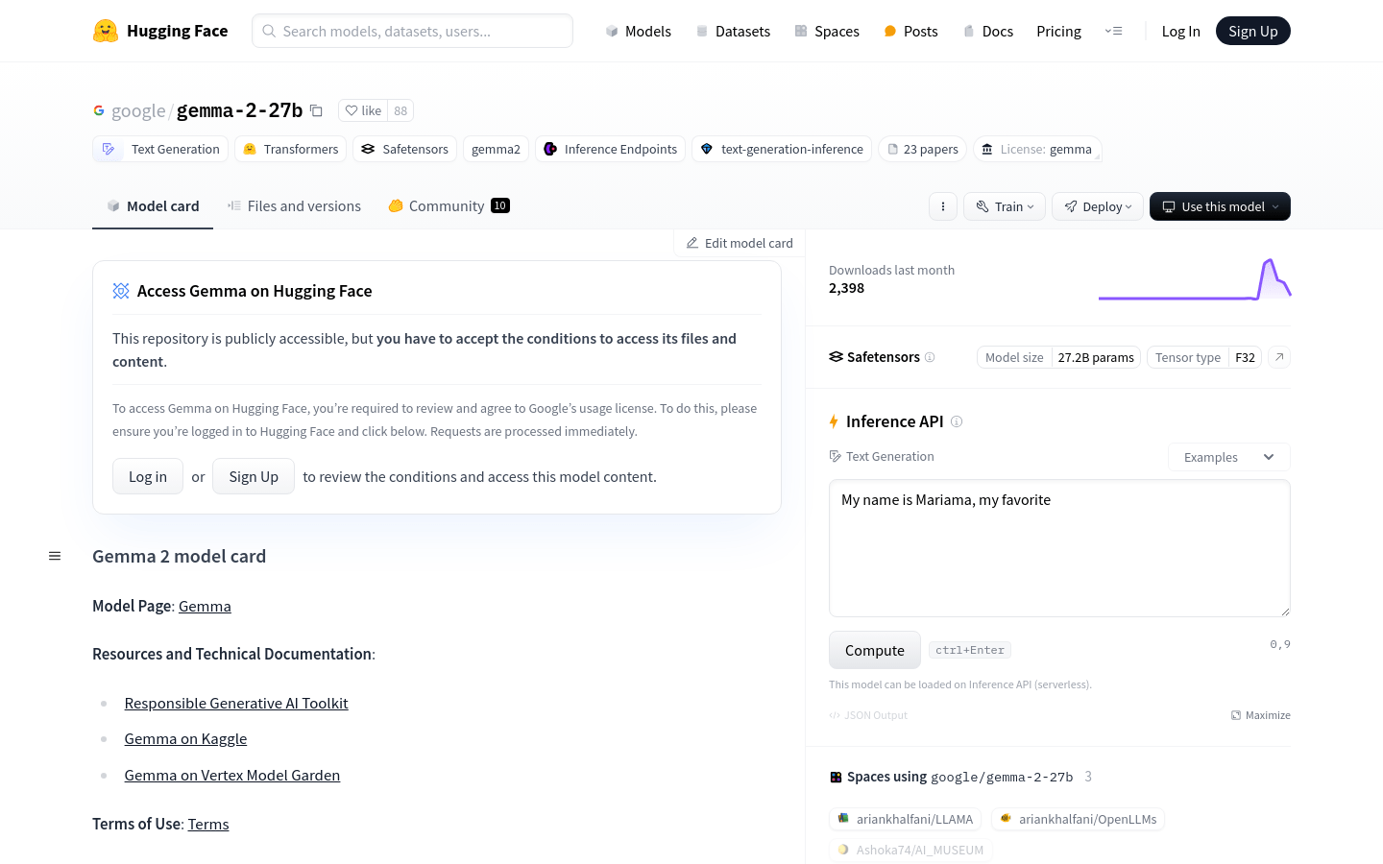Open Gemma on Kaggle link
Screen dimensions: 1383x864
185,738
